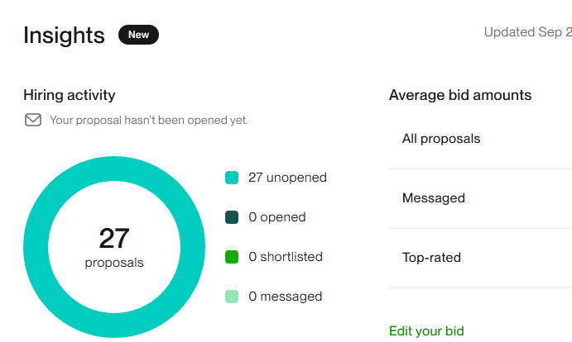Select the dark opened legend swatch

[x=232, y=217]
